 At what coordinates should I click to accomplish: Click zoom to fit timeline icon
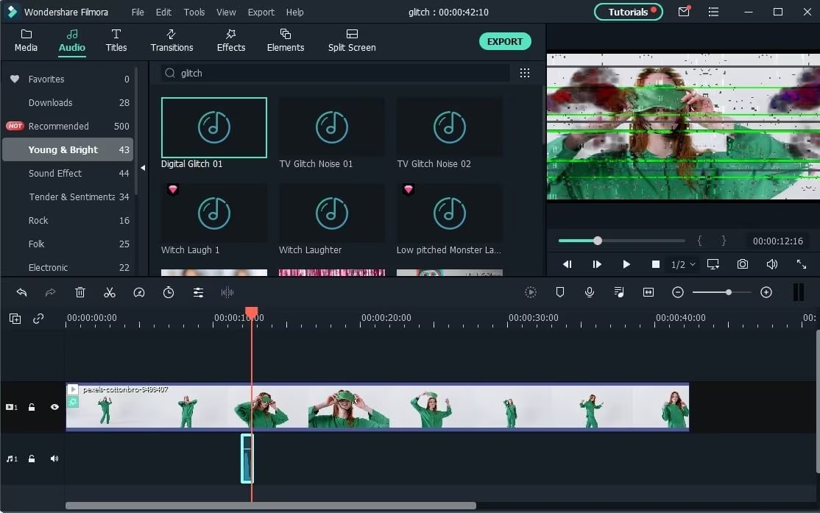pos(648,292)
